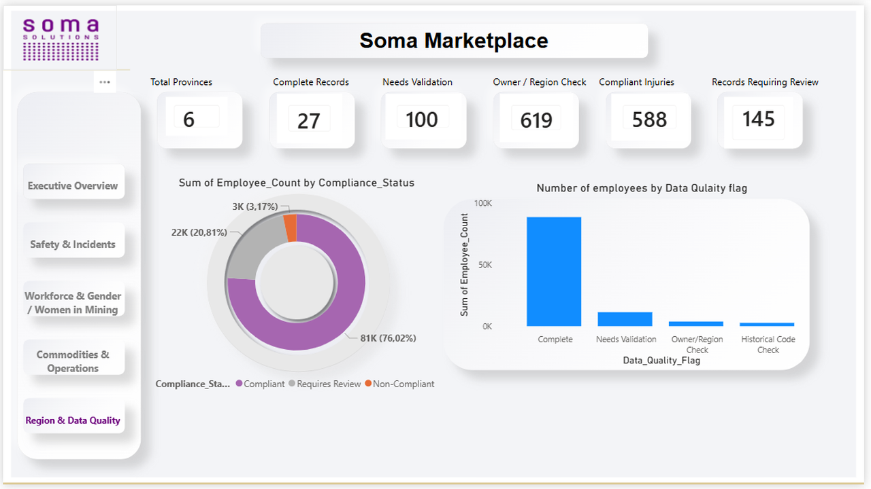Image resolution: width=871 pixels, height=489 pixels.
Task: Select the Compliant Injuries value 588
Action: 649,120
